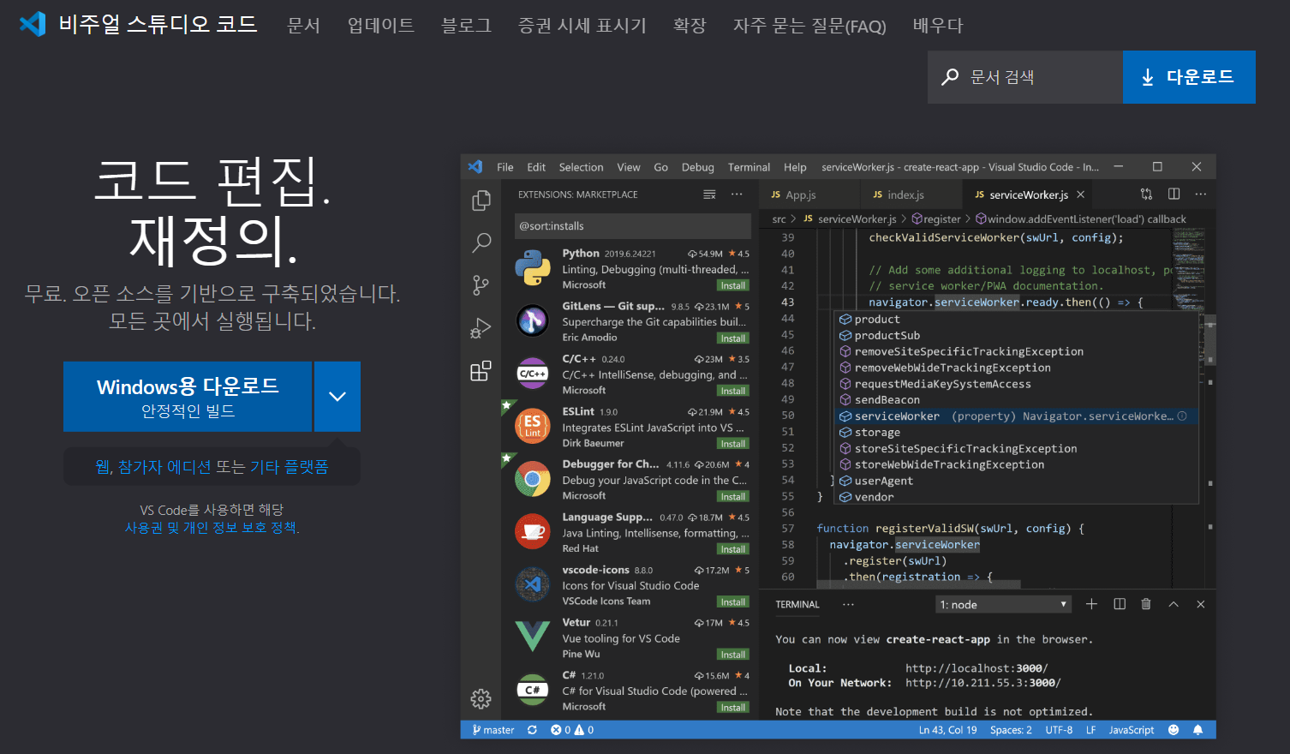Open the 웹, 참가자 에디션 또는 기타 플랫폼 link

pos(212,467)
